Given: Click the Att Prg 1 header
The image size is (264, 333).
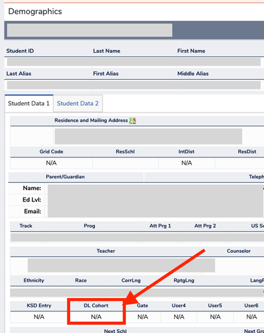Looking at the screenshot, I should point(160,226).
